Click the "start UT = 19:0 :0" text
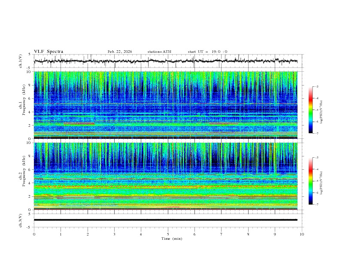The width and height of the screenshot is (340, 263). [x=207, y=52]
